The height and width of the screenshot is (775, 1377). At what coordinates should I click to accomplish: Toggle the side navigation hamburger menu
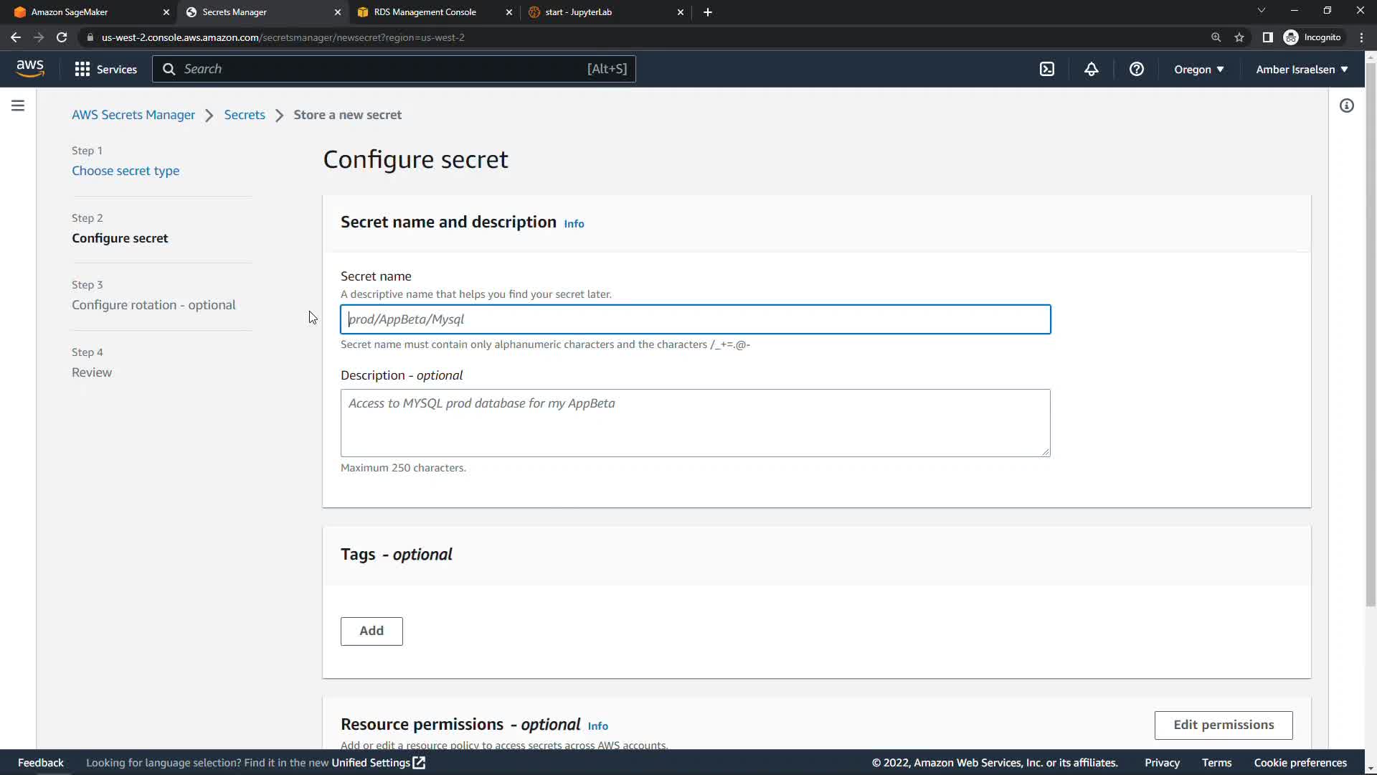(x=18, y=105)
